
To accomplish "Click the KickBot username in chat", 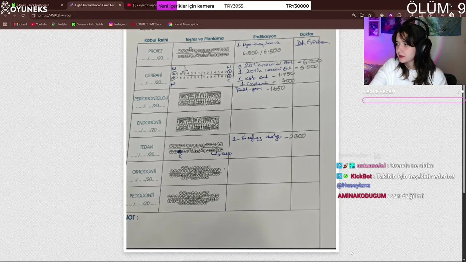I will 361,176.
